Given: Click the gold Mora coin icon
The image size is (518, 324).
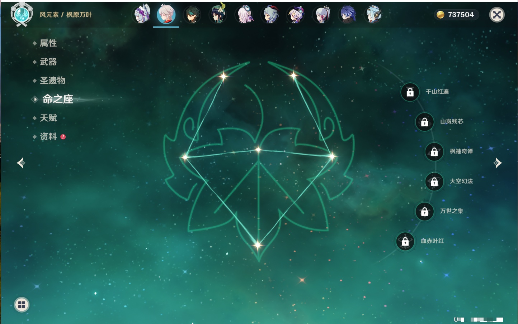Looking at the screenshot, I should coord(441,15).
